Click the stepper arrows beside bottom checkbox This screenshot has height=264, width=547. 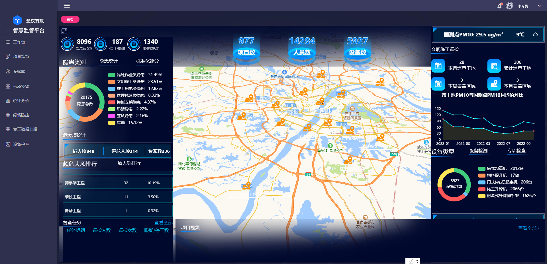coord(417,261)
